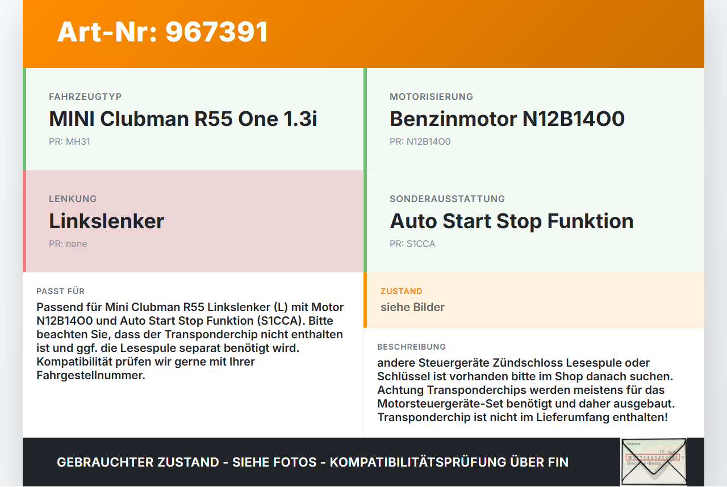The width and height of the screenshot is (727, 487).
Task: Click the MOTORISIERUNG label
Action: pos(431,97)
